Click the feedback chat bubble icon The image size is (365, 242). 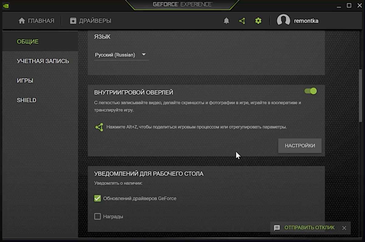[277, 228]
